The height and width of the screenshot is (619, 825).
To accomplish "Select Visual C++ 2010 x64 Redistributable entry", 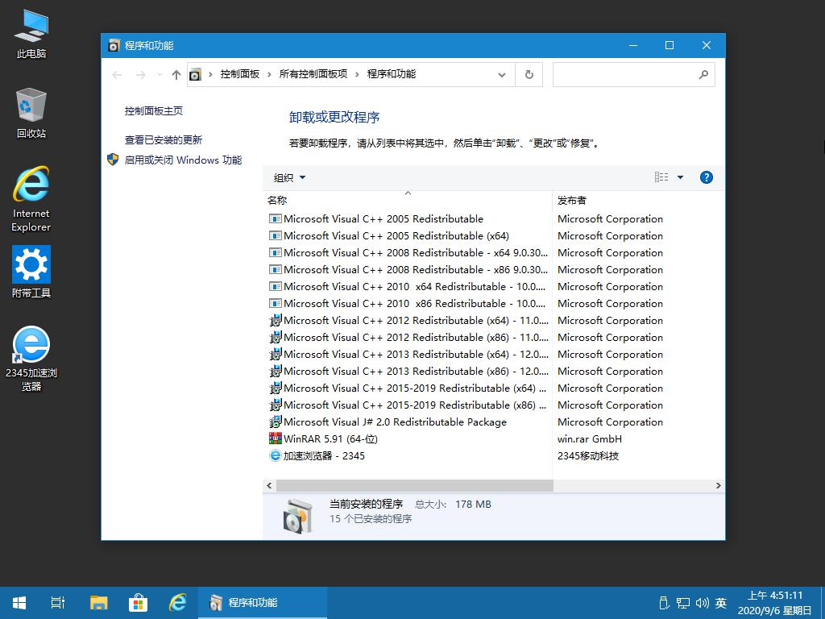I will [407, 286].
